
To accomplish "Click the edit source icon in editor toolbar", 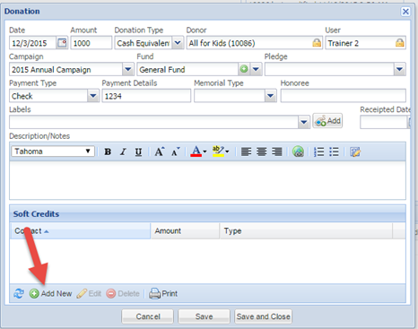I will 355,152.
